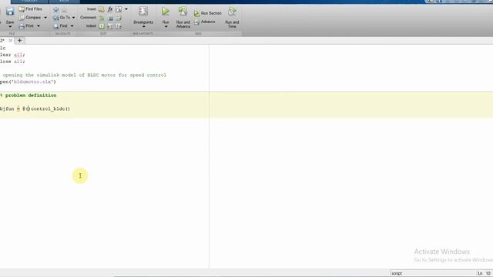493x277 pixels.
Task: Click the 'Ln 10' status bar indicator
Action: click(485, 274)
